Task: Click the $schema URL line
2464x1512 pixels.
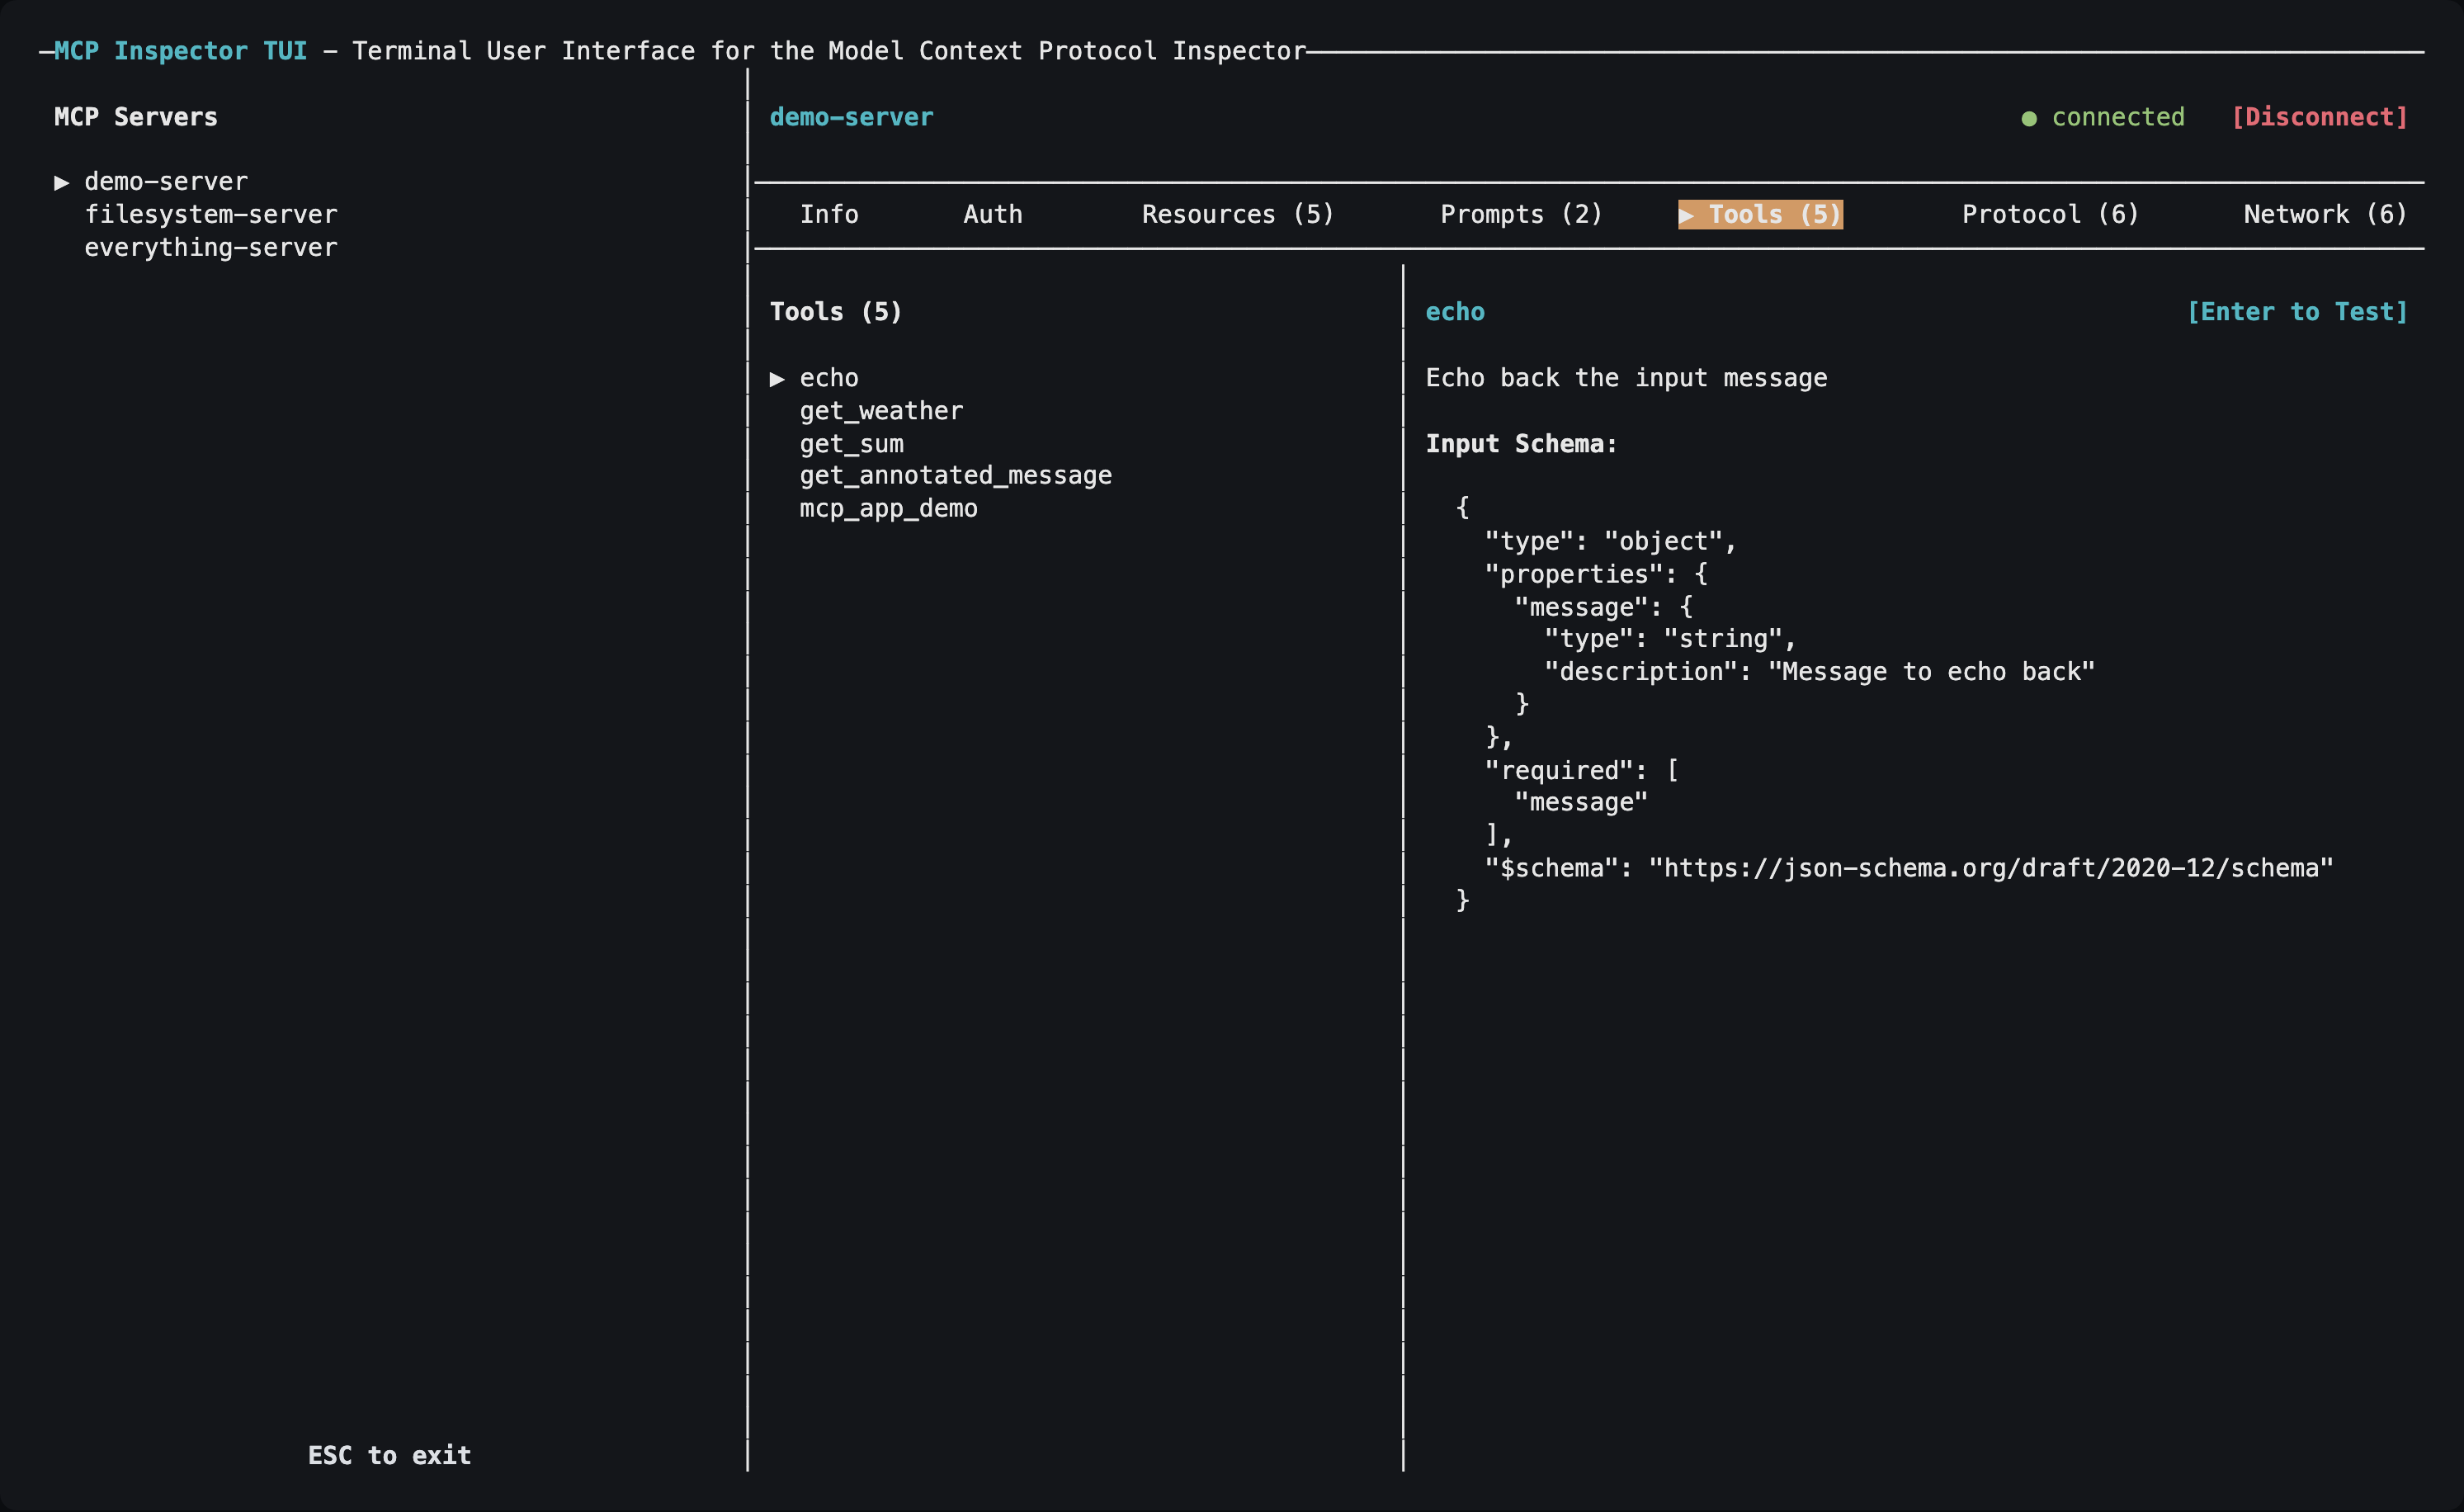Action: click(x=1909, y=869)
